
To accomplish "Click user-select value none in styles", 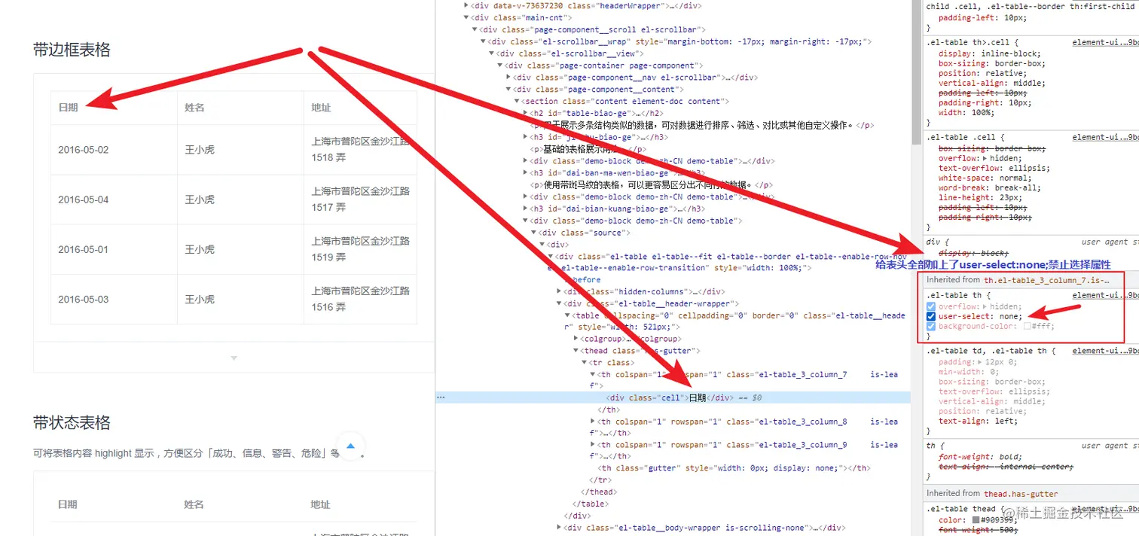I will point(1011,317).
